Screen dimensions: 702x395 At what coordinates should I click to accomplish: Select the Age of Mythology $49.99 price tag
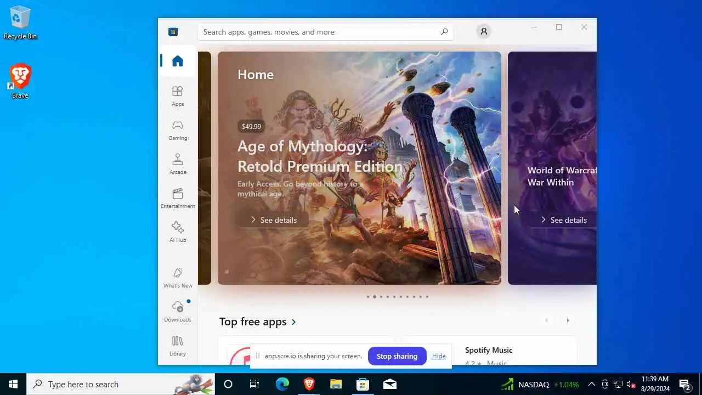point(251,126)
